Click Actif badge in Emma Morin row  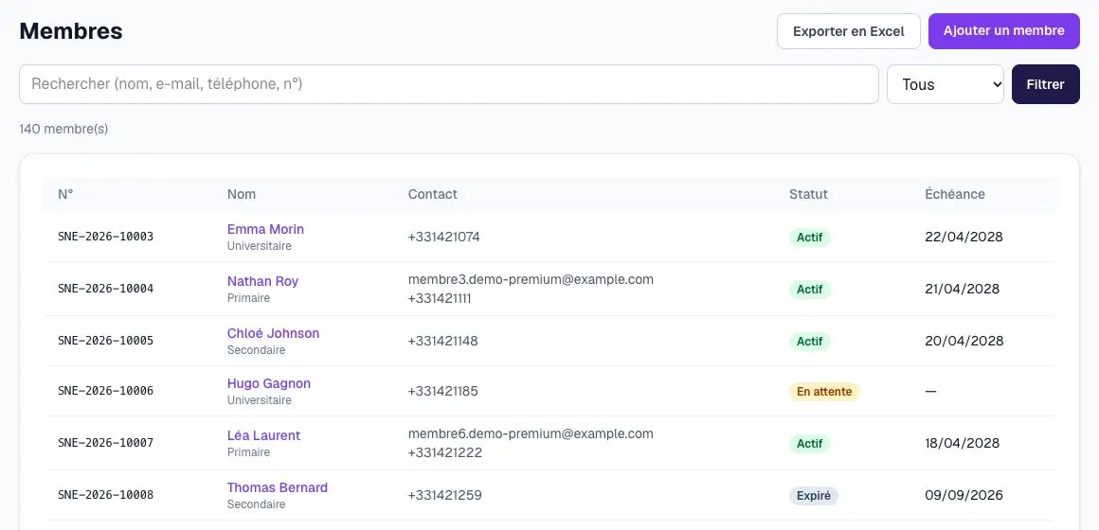(809, 238)
